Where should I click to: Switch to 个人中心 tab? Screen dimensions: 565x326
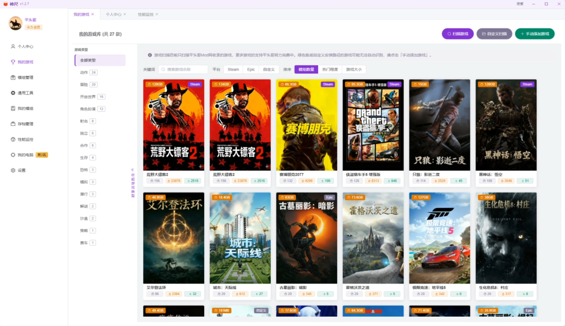tap(113, 14)
